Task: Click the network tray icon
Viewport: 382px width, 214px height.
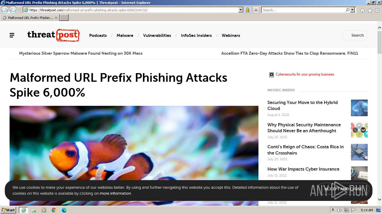Action: tap(346, 210)
